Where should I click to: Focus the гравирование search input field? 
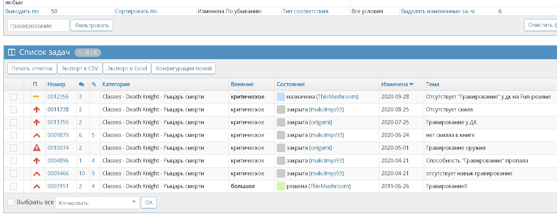coord(38,26)
